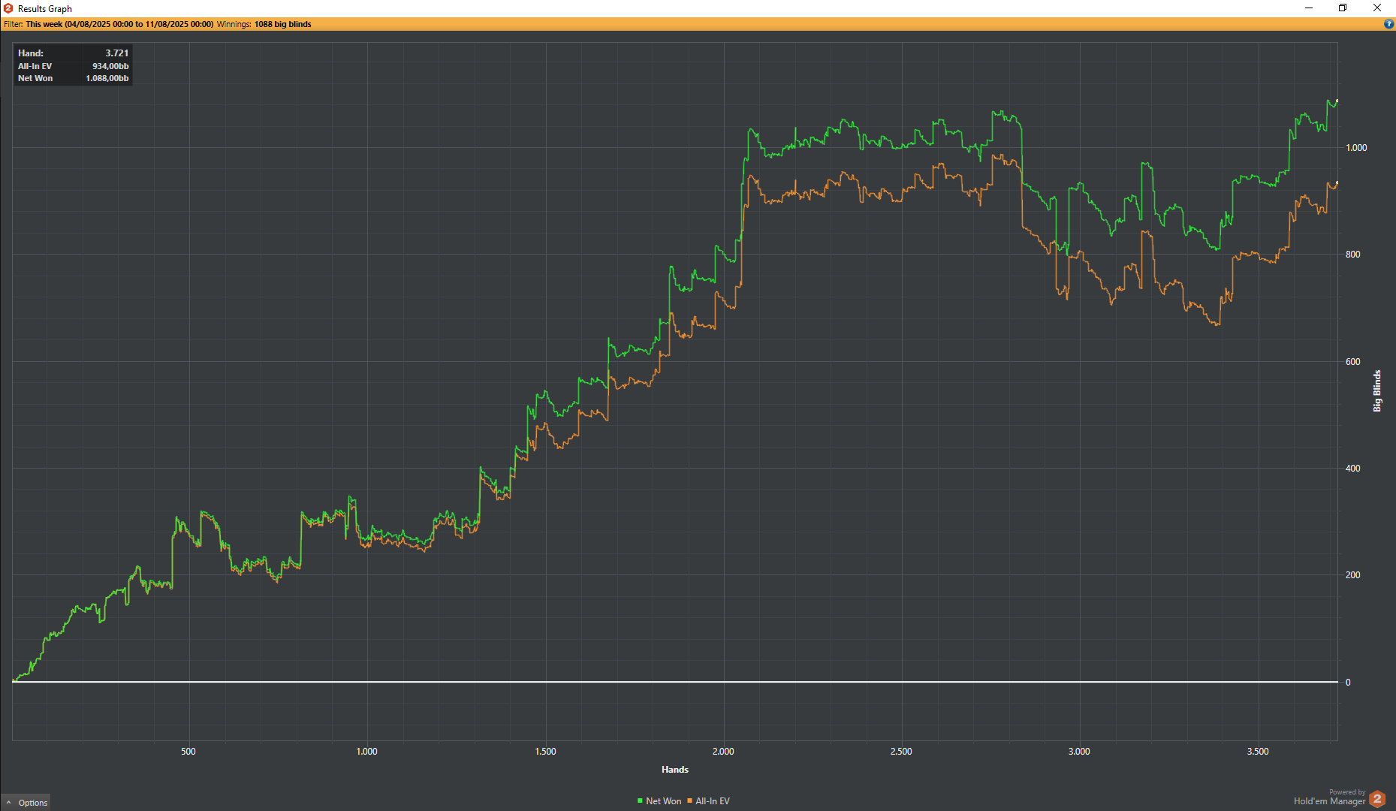
Task: Click the green Net Won legend swatch
Action: point(640,801)
